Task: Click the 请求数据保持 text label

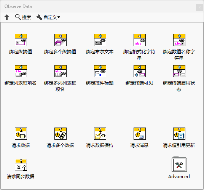Action: click(x=100, y=145)
